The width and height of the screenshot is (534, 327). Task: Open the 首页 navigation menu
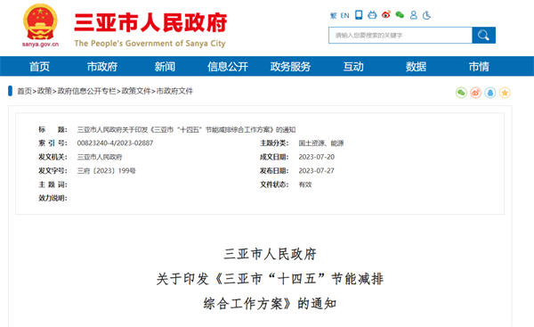point(39,67)
